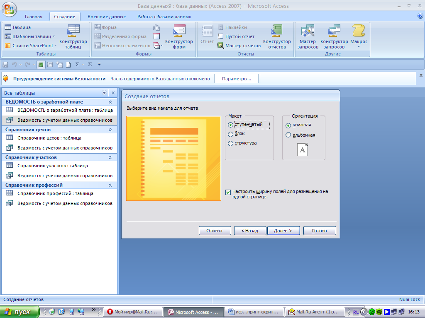Collapse the Справочник участков group
The width and height of the screenshot is (425, 318).
coord(110,157)
